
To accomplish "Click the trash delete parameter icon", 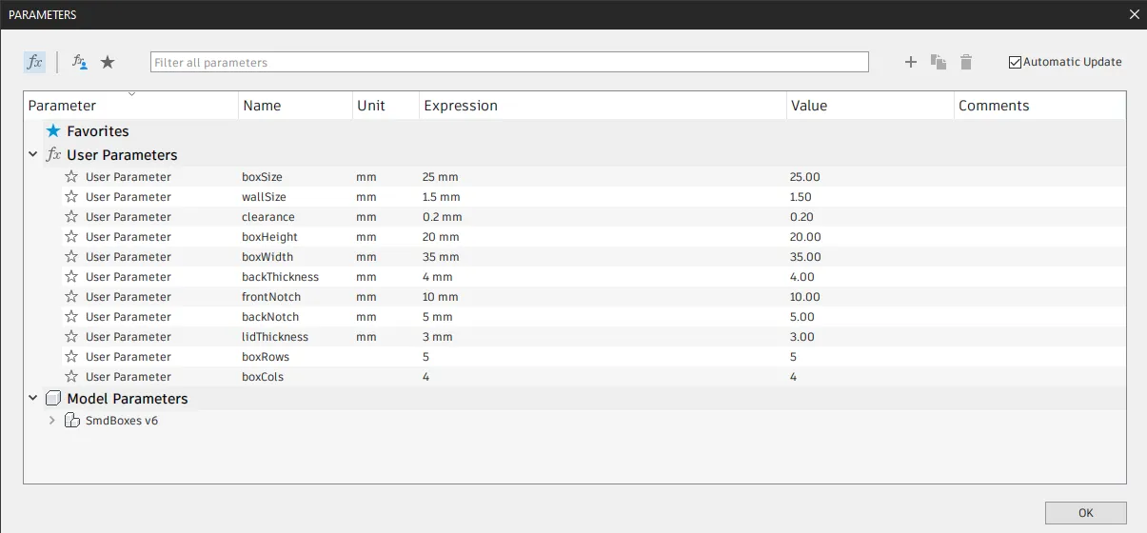I will point(966,62).
